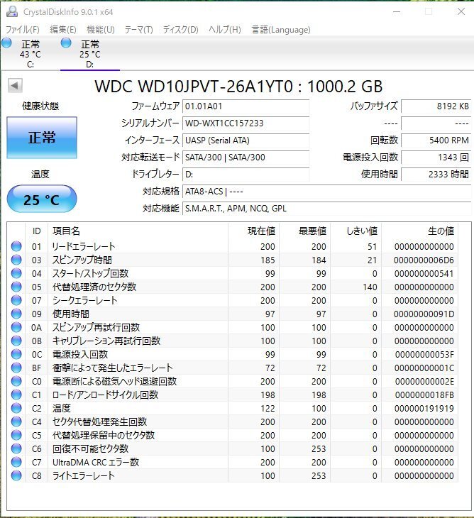The height and width of the screenshot is (518, 474).
Task: Open the 言語(Language) menu
Action: [x=281, y=30]
